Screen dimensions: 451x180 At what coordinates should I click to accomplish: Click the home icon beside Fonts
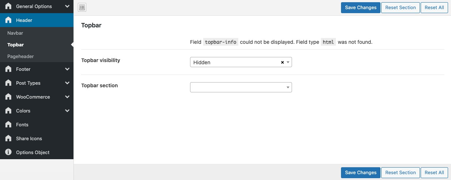tap(8, 125)
